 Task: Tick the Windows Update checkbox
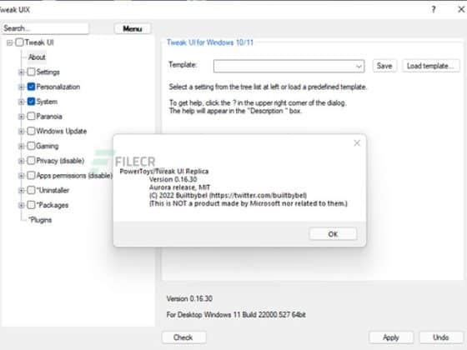point(31,131)
